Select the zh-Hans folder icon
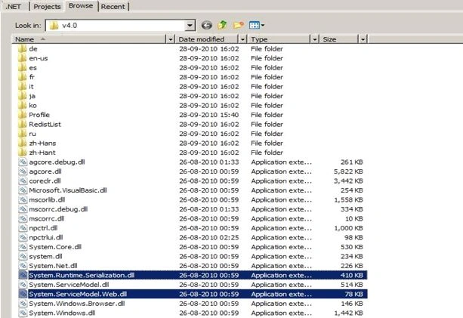This screenshot has width=463, height=318. (x=23, y=144)
